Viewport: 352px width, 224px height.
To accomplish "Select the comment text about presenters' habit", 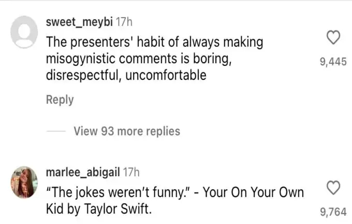I will [154, 59].
